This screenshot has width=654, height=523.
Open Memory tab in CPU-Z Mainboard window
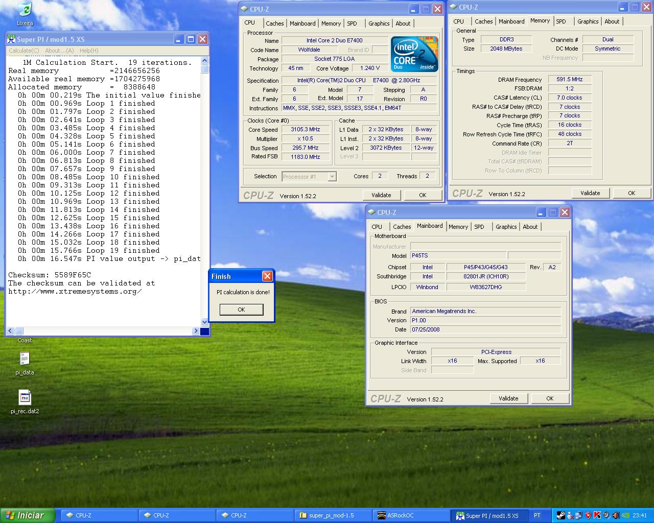[458, 227]
